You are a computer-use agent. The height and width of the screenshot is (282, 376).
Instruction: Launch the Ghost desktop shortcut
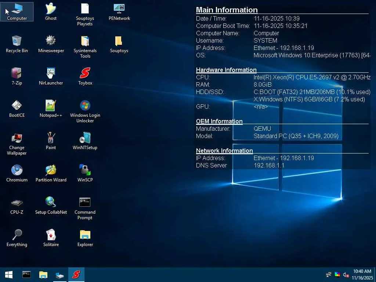tap(51, 12)
